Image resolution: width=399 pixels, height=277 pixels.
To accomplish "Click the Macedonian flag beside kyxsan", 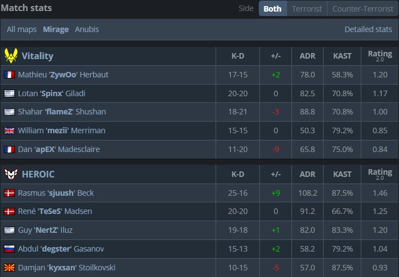I will 9,268.
